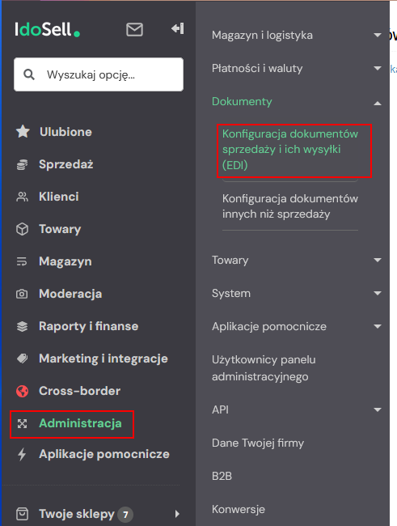
Task: Open Raporty i finanse menu item
Action: click(x=88, y=326)
